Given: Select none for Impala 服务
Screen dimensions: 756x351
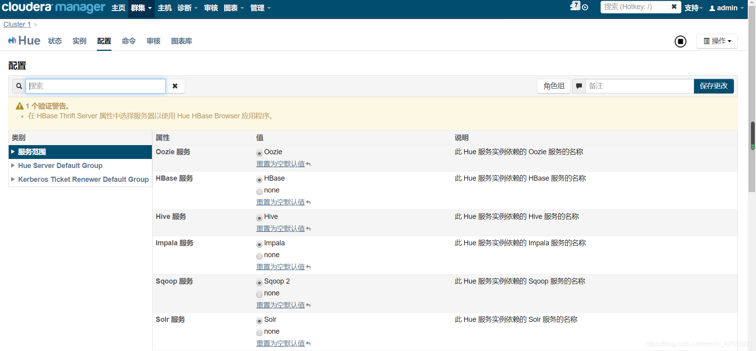Looking at the screenshot, I should 259,256.
